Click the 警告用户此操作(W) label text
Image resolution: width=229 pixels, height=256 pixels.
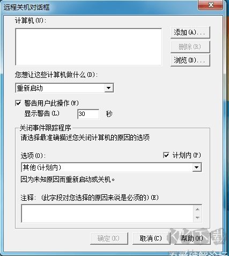51,103
